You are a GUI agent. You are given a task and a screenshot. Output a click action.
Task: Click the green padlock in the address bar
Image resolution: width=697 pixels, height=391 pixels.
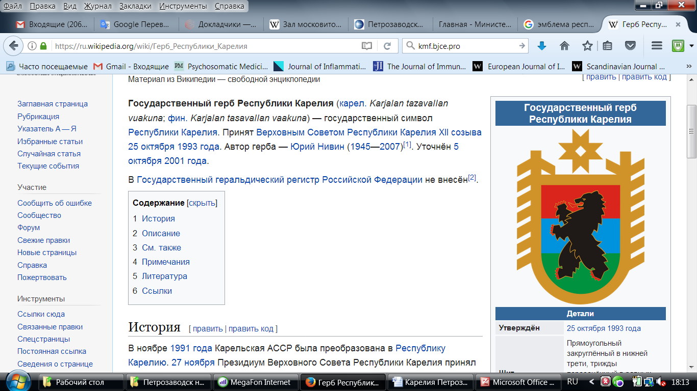pyautogui.click(x=43, y=46)
